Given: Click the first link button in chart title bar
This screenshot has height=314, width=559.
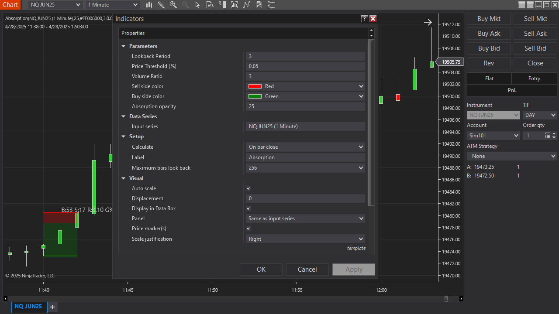Looking at the screenshot, I should pyautogui.click(x=522, y=5).
